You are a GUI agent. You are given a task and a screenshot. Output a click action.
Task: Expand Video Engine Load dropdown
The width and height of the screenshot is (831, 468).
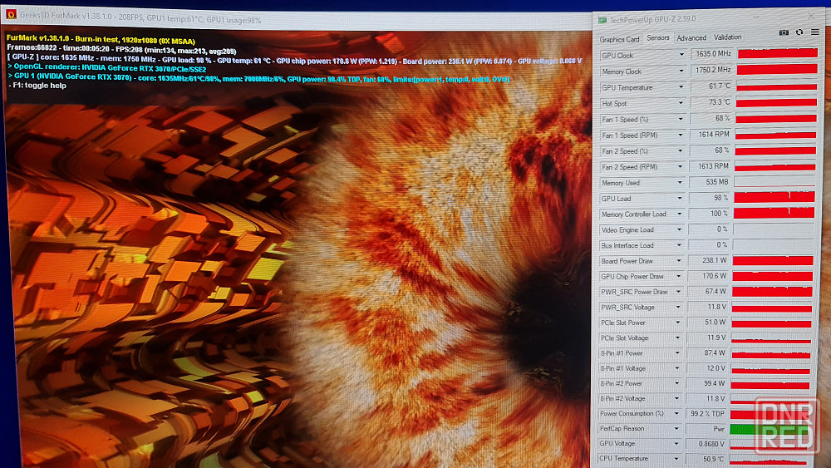[x=680, y=229]
